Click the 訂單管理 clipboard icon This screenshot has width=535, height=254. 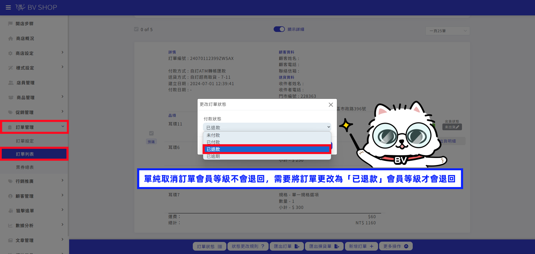10,127
